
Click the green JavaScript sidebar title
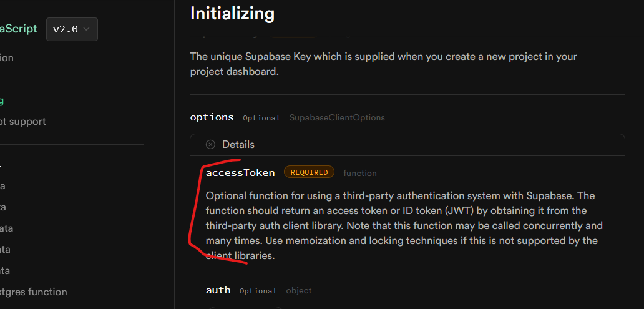point(19,29)
